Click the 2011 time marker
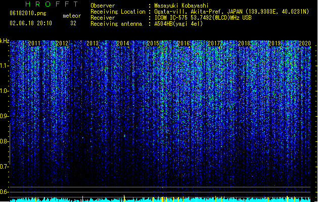318x202 pixels. pos(34,43)
